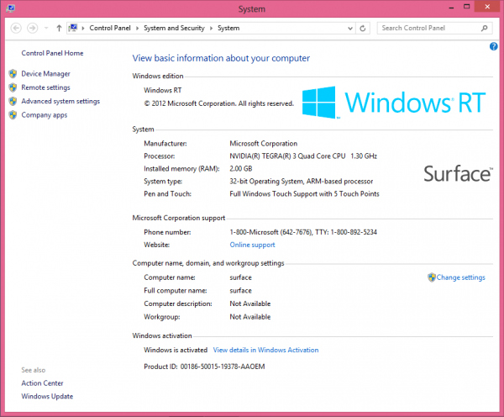The image size is (504, 417).
Task: Open Help with the question mark icon
Action: 493,46
